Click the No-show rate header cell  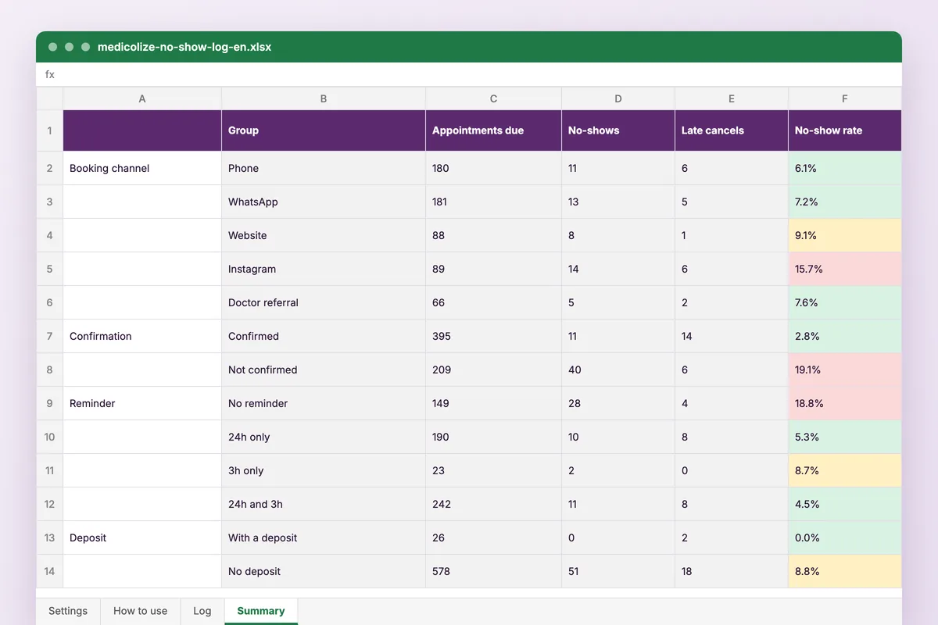[x=845, y=130]
